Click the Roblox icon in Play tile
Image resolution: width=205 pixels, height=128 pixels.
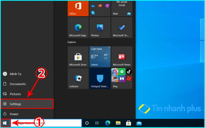(x=129, y=78)
